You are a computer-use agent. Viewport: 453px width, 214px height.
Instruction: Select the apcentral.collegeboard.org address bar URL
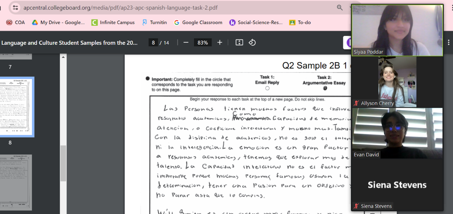pos(120,7)
